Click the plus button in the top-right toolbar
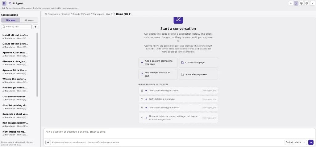Viewport: 316px width, 147px height. pyautogui.click(x=291, y=3)
